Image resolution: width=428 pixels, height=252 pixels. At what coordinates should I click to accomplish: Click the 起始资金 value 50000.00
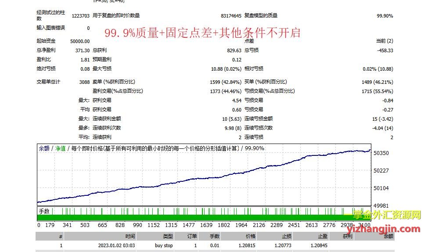[80, 41]
